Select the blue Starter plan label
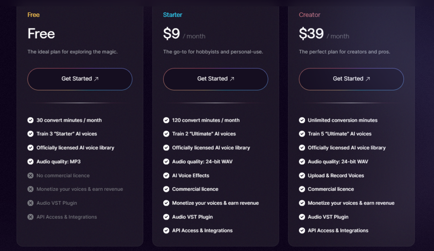This screenshot has width=434, height=251. point(172,15)
